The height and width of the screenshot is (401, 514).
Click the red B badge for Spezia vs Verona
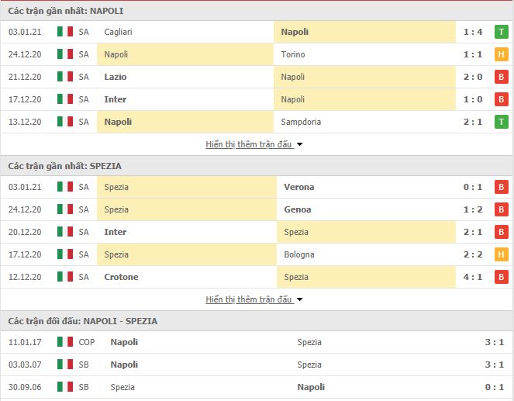coord(502,187)
